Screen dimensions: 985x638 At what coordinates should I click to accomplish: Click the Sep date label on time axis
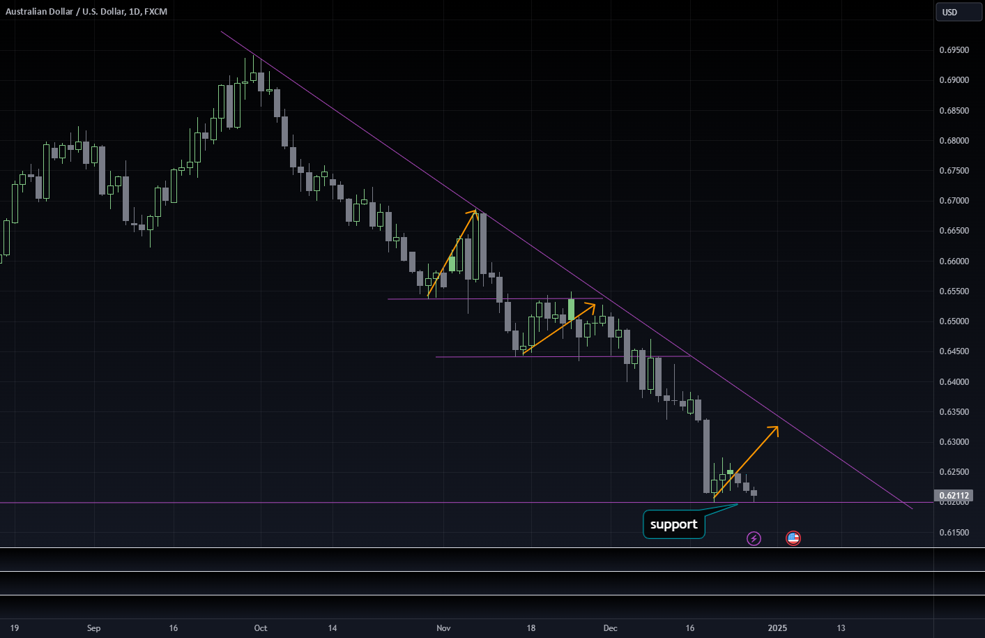point(93,628)
